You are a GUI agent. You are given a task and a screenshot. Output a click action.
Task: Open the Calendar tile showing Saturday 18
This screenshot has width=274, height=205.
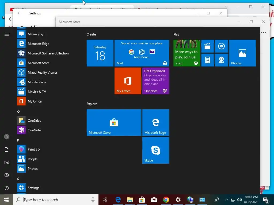[100, 53]
